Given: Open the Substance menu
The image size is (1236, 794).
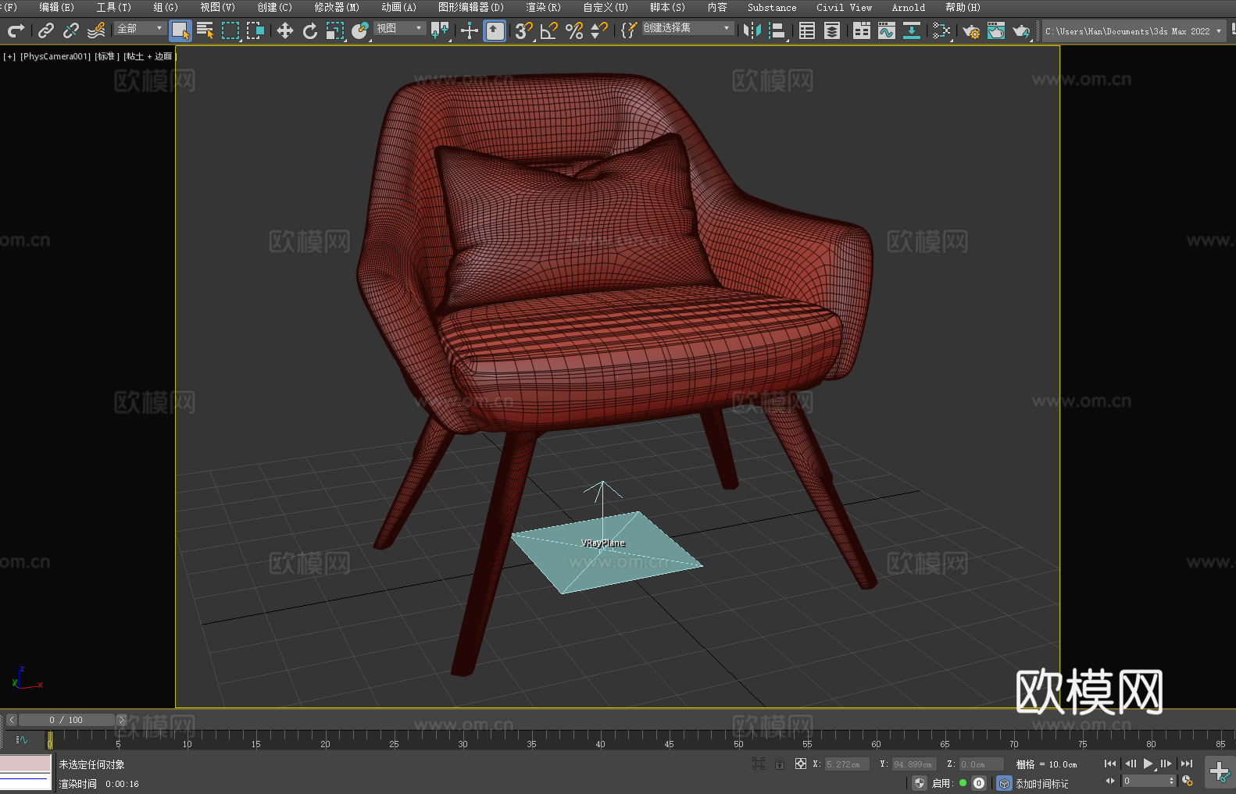Looking at the screenshot, I should point(772,7).
